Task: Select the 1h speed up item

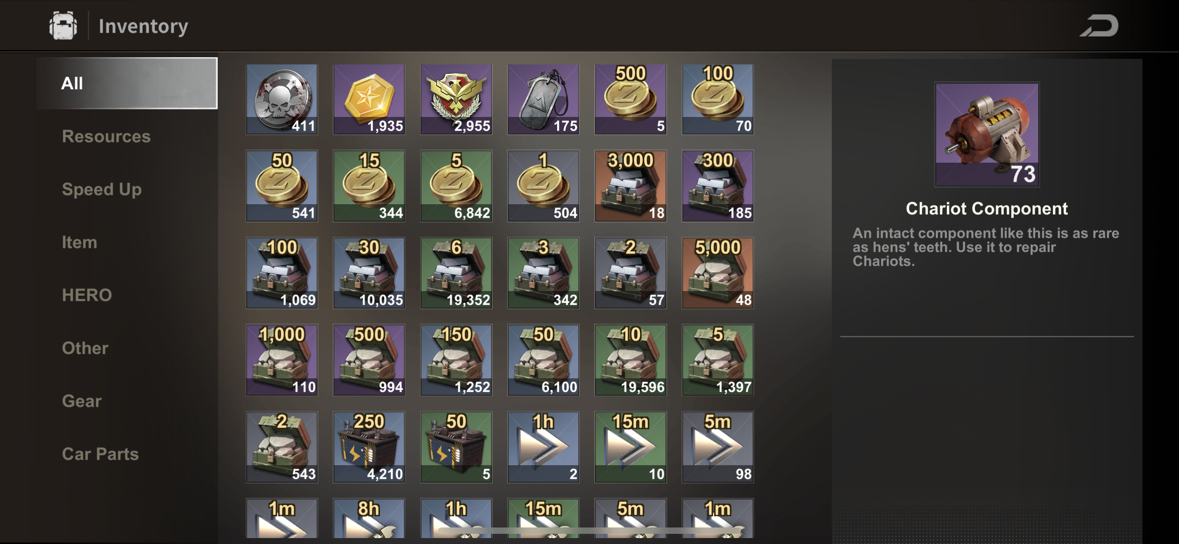Action: click(543, 447)
